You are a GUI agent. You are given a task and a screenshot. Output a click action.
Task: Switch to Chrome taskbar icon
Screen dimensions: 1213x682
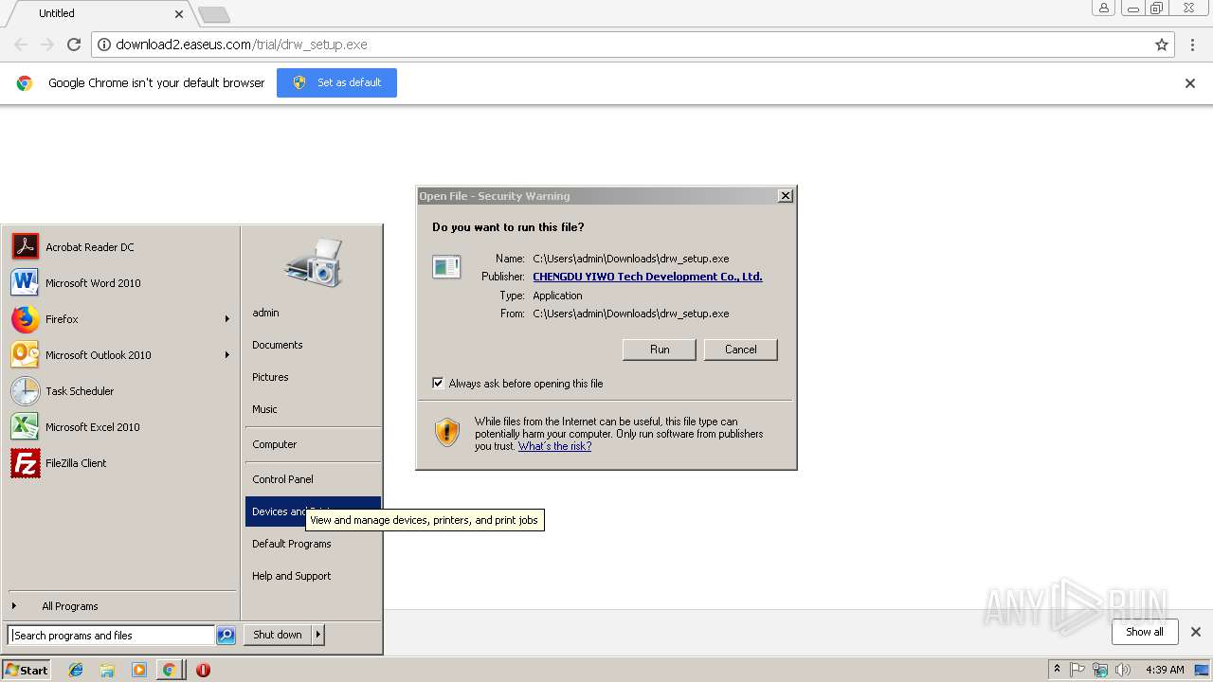pos(169,670)
